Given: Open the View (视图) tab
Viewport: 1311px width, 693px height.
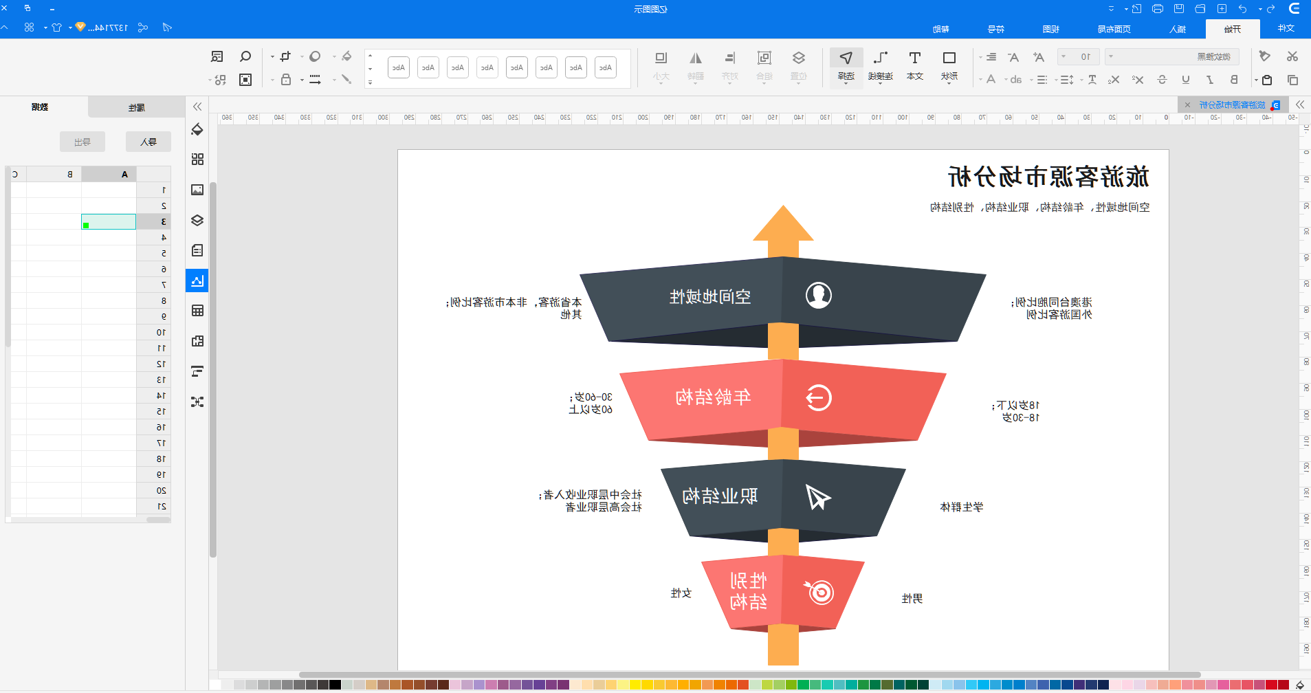Looking at the screenshot, I should point(1050,29).
